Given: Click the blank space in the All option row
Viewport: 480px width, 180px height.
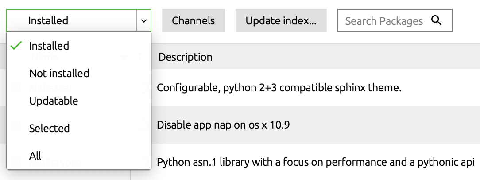Looking at the screenshot, I should pyautogui.click(x=95, y=156).
